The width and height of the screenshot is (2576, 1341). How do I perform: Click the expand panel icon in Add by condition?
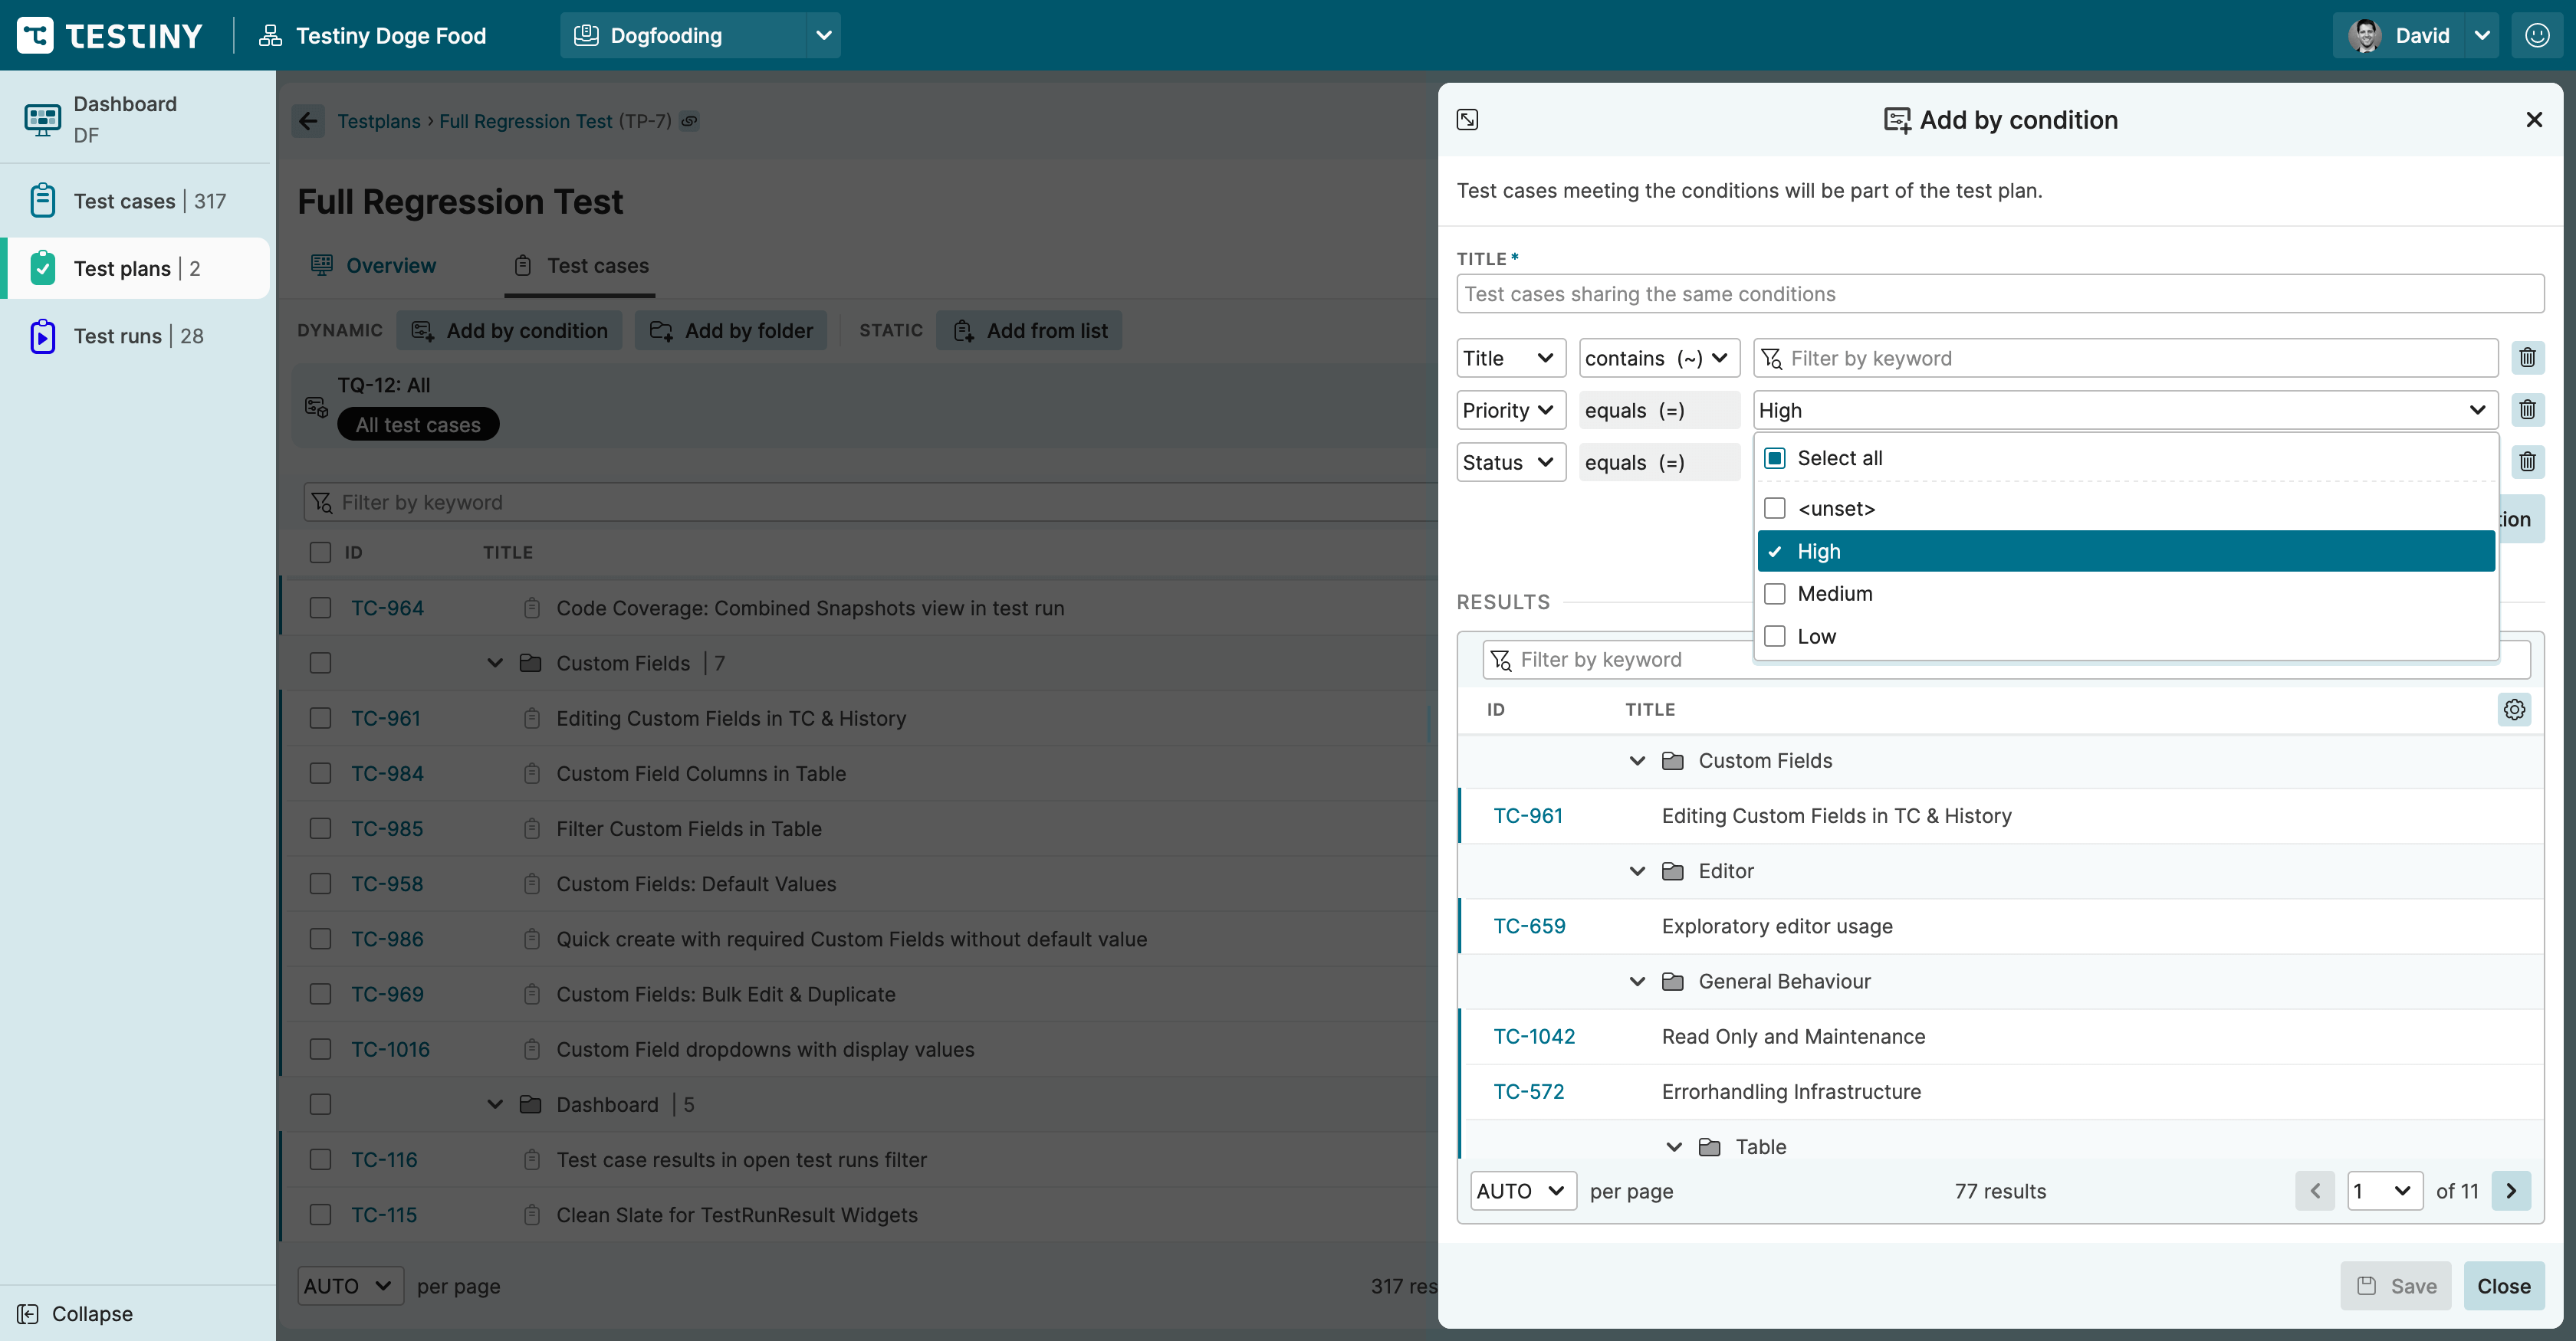1467,120
